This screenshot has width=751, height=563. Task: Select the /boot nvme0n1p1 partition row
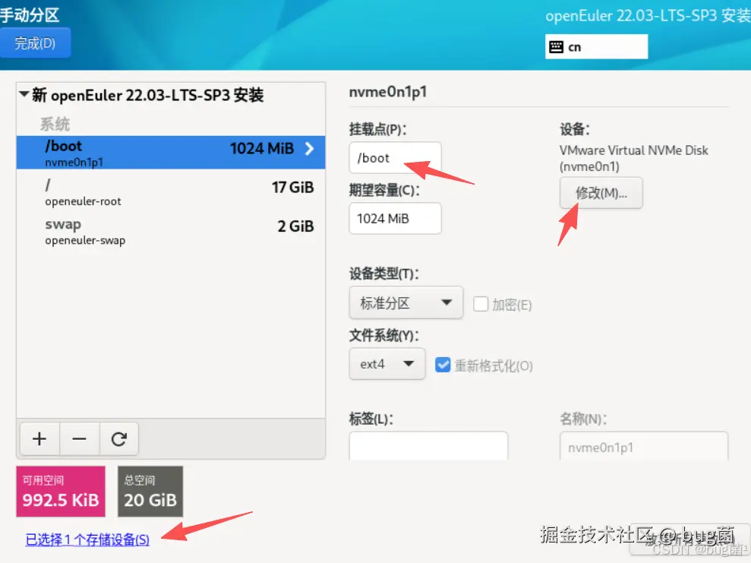[171, 153]
